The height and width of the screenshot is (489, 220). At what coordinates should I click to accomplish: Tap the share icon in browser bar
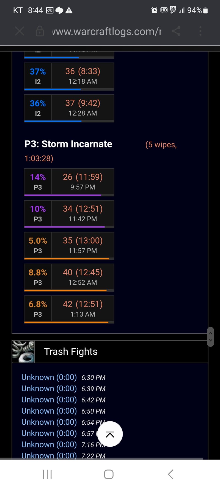[x=176, y=31]
